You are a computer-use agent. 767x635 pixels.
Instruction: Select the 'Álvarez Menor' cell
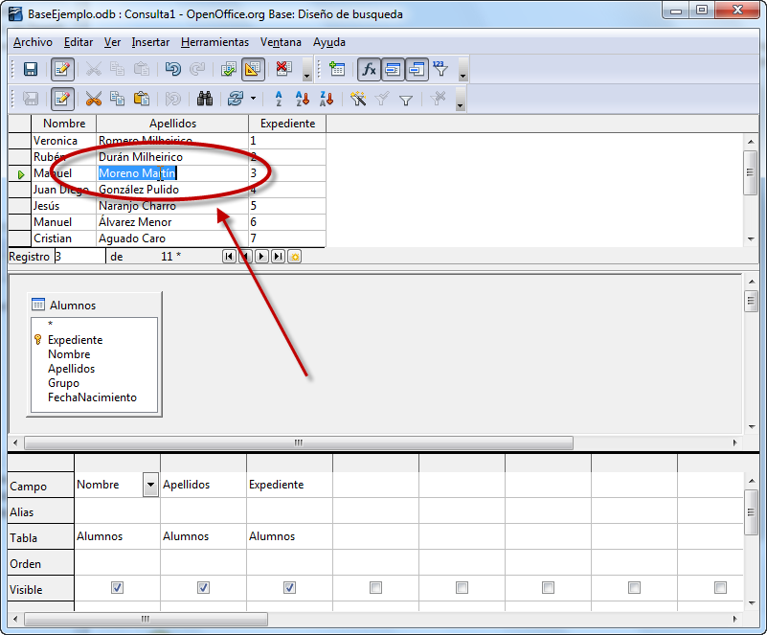tap(172, 222)
